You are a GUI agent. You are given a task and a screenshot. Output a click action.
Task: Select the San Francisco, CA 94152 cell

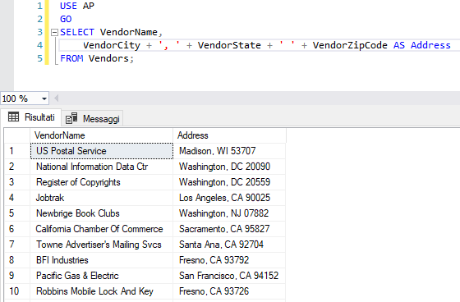229,275
